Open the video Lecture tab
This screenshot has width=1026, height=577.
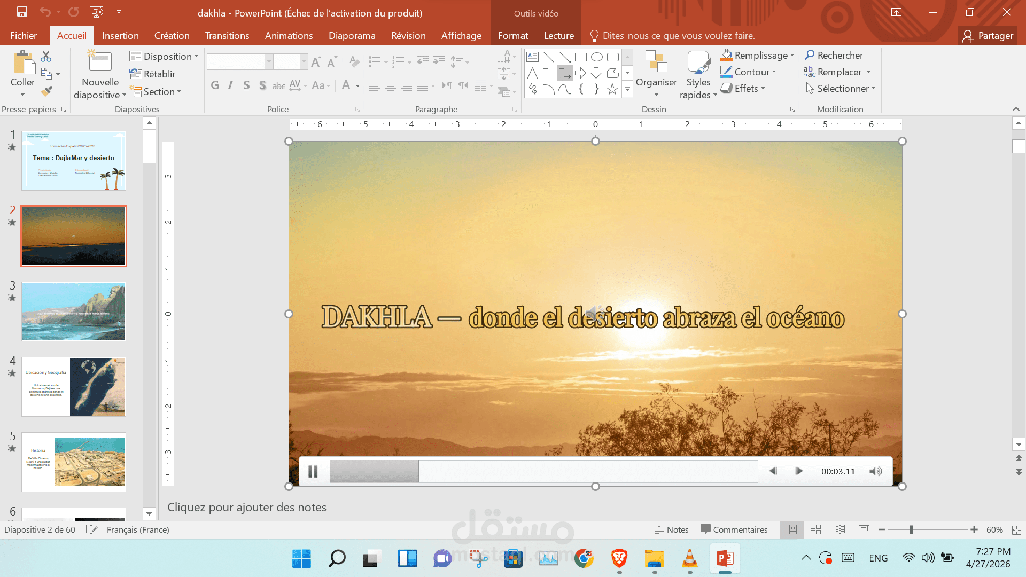tap(559, 36)
